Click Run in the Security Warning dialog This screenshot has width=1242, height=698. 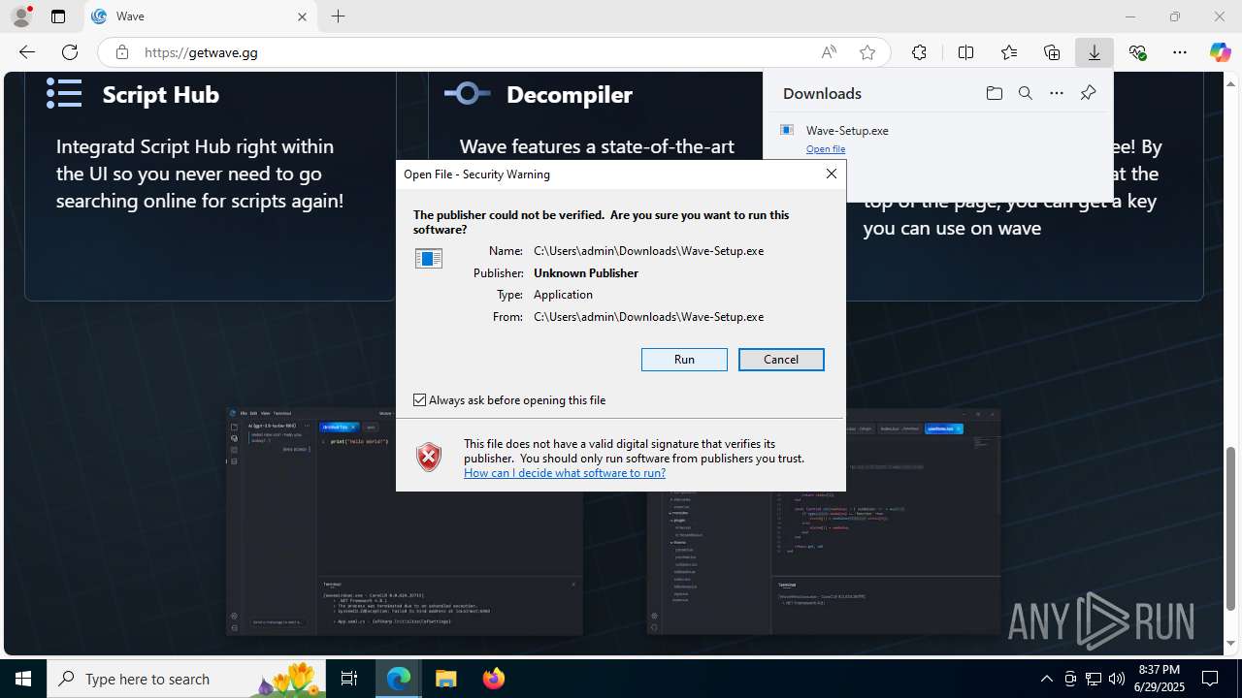[684, 360]
